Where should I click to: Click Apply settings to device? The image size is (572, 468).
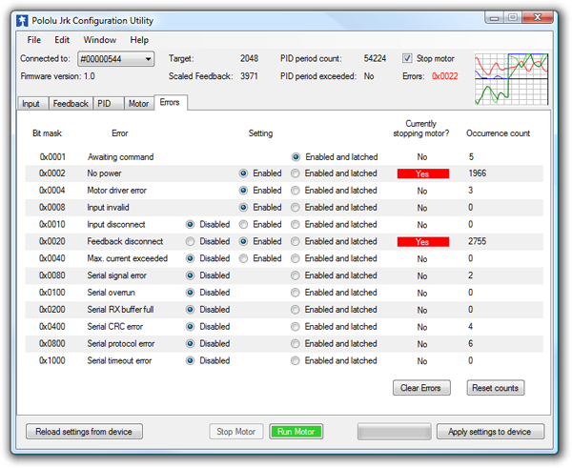coord(490,432)
